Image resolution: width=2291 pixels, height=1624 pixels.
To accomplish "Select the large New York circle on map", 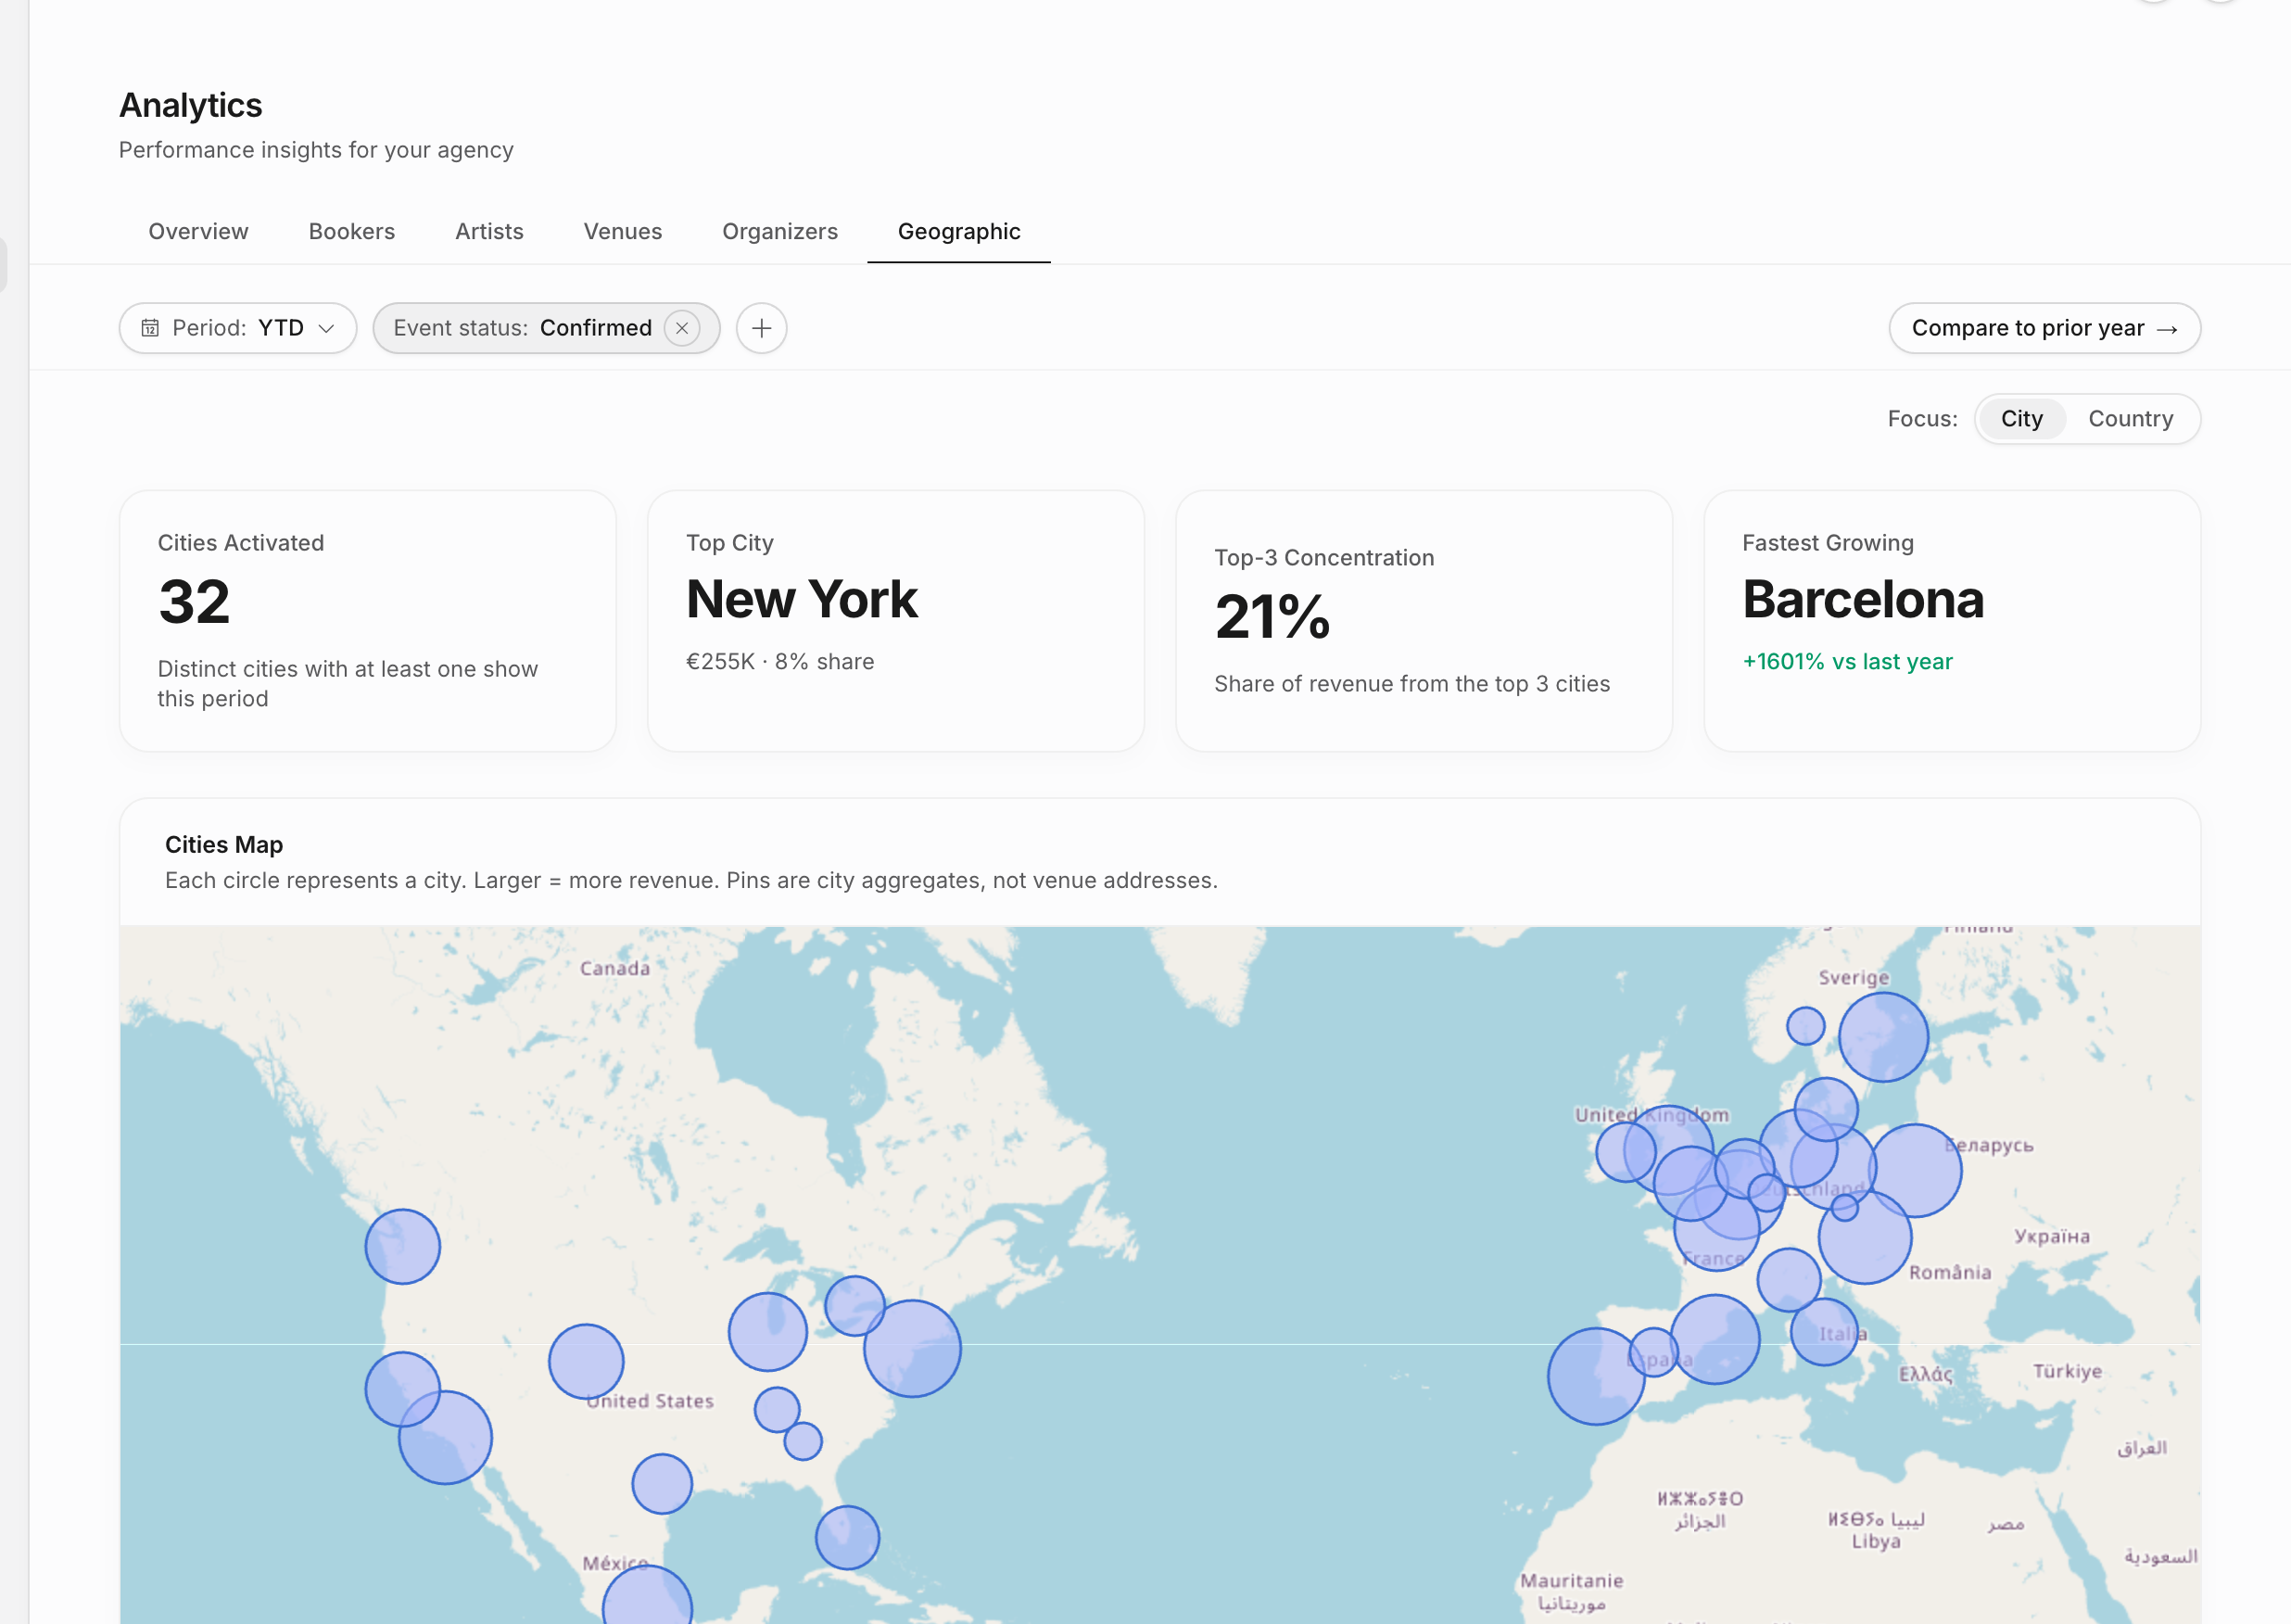I will pyautogui.click(x=912, y=1348).
